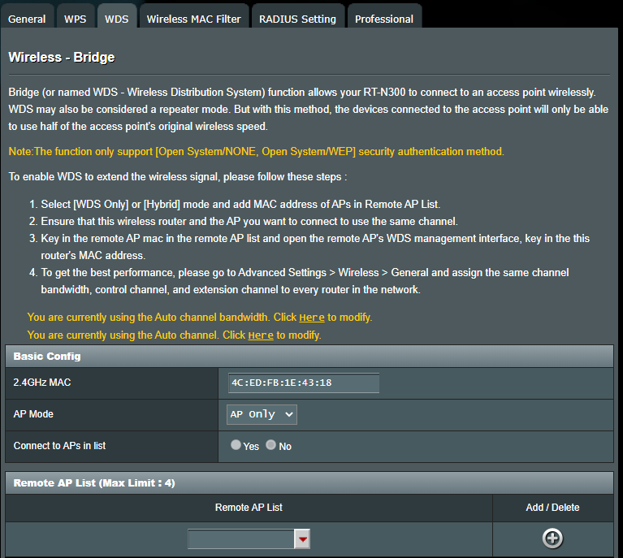Click the Remote AP List (Max Limit : 4) header
The width and height of the screenshot is (623, 558).
309,483
